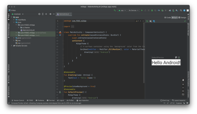Toggle the Build Variants side tab

pos(9,92)
